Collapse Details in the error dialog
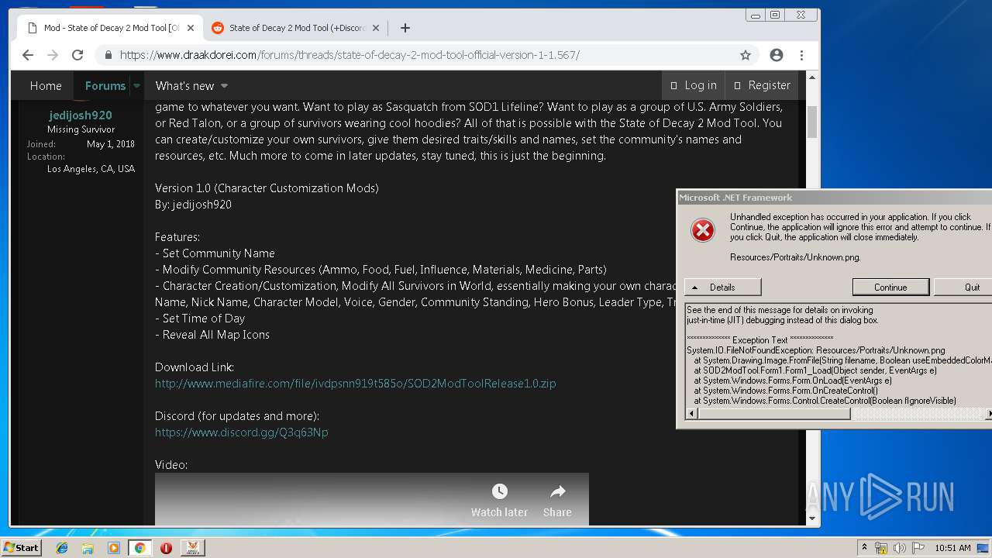The width and height of the screenshot is (992, 558). (x=722, y=287)
